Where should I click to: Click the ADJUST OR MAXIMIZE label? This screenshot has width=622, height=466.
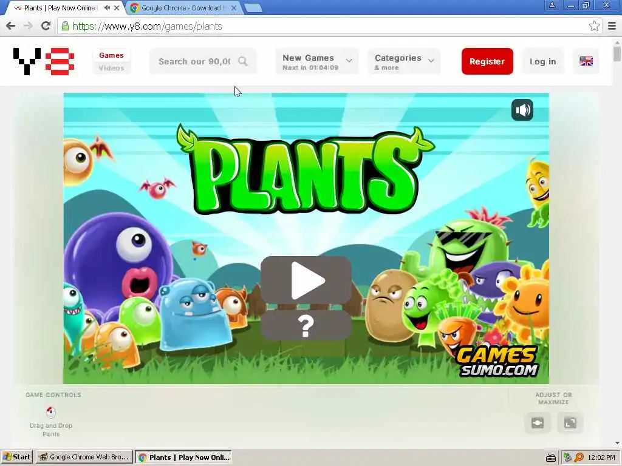[553, 398]
